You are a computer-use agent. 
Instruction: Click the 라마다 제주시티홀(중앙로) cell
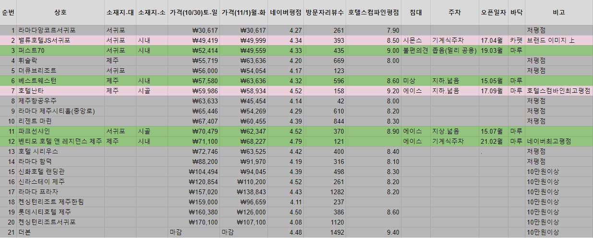(x=61, y=111)
